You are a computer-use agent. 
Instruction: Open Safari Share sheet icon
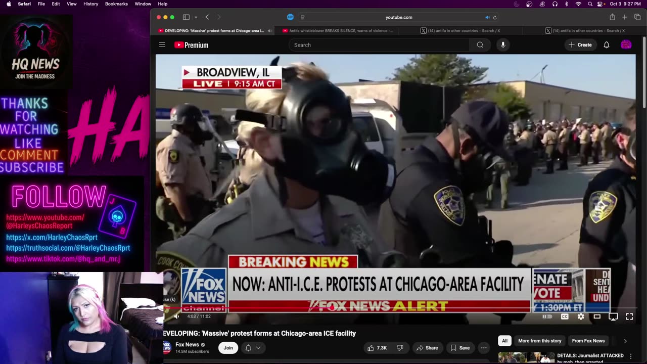pos(612,17)
